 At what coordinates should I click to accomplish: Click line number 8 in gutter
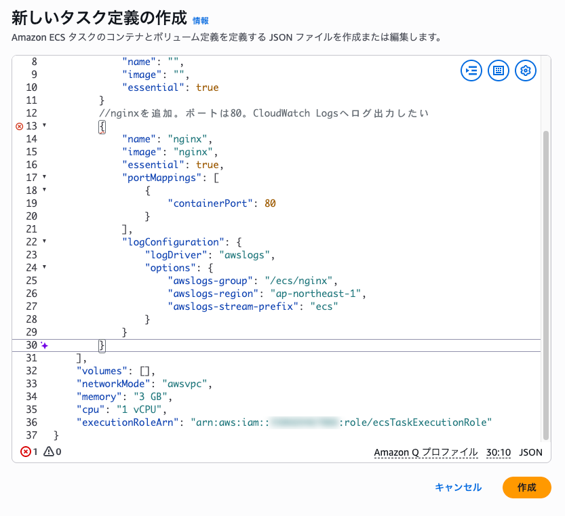tap(34, 62)
